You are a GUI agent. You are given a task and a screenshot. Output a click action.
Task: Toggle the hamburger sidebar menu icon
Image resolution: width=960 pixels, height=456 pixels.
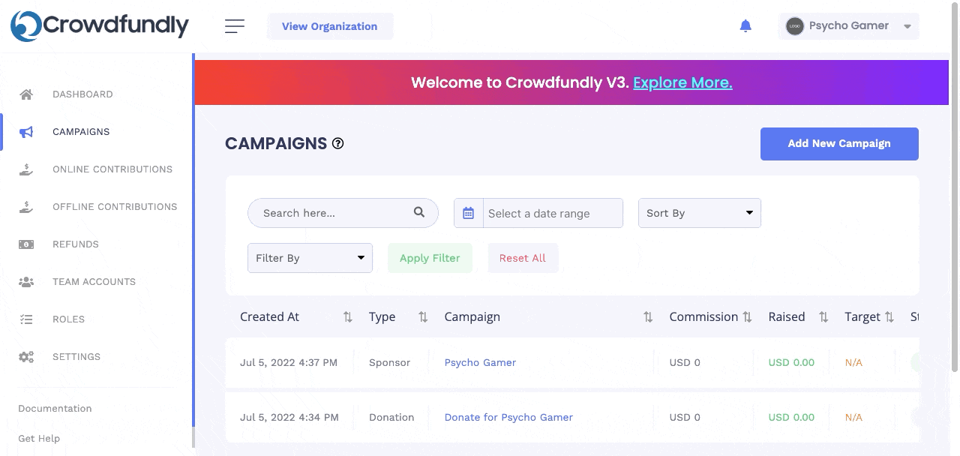tap(235, 26)
